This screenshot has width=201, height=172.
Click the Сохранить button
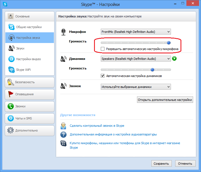161,164
